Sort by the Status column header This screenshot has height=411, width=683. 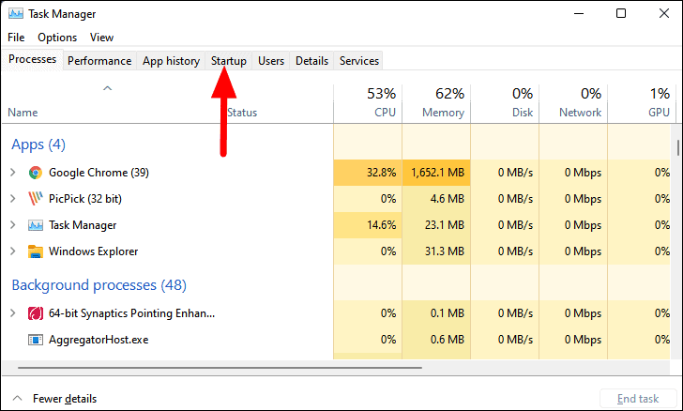[242, 113]
